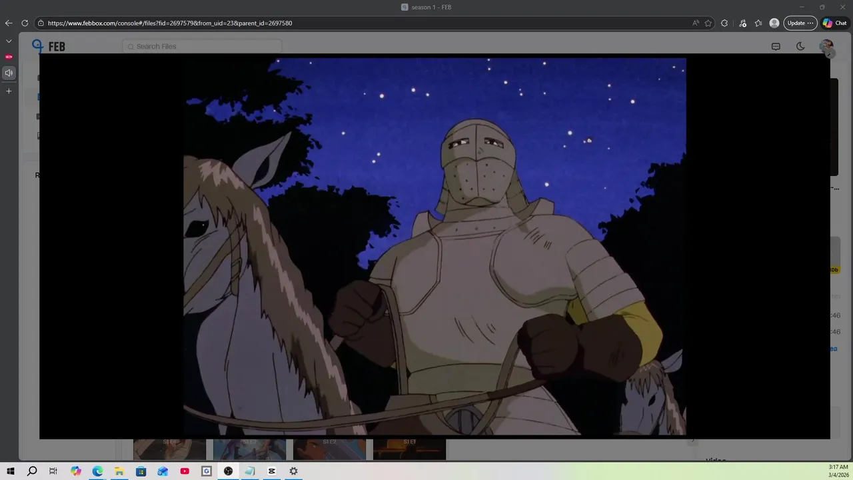Switch to CapCut on taskbar
This screenshot has width=853, height=480.
[272, 471]
